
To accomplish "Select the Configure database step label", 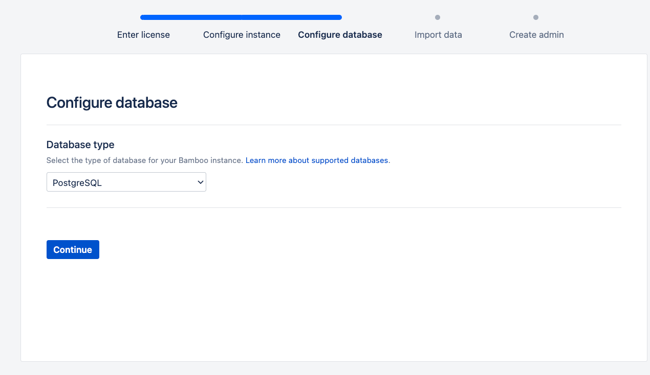I will coord(340,35).
